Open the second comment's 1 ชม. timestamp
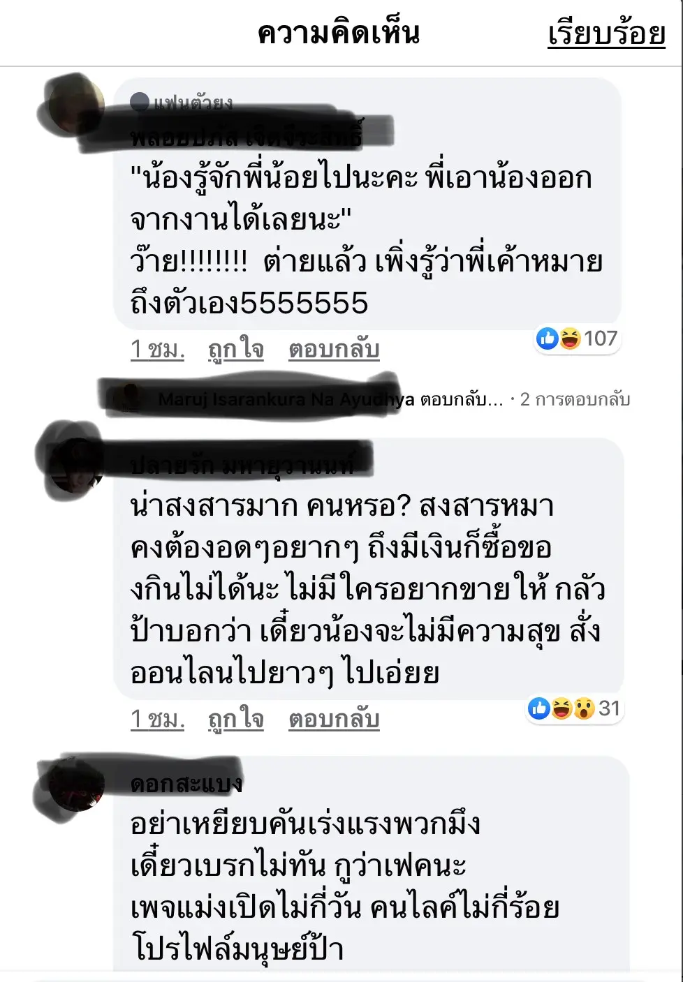The image size is (683, 982). coord(158,718)
